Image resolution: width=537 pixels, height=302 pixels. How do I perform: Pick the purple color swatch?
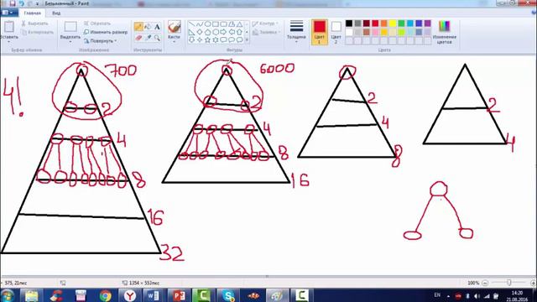click(427, 23)
